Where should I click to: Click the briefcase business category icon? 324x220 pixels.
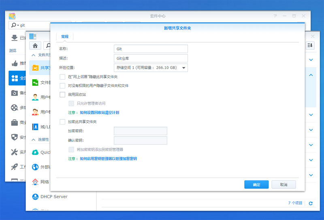pyautogui.click(x=15, y=122)
